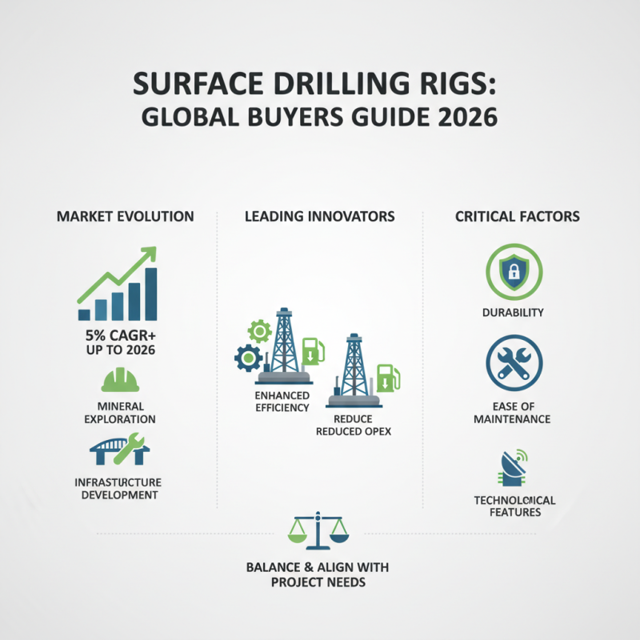Click the balance scales icon

[318, 530]
